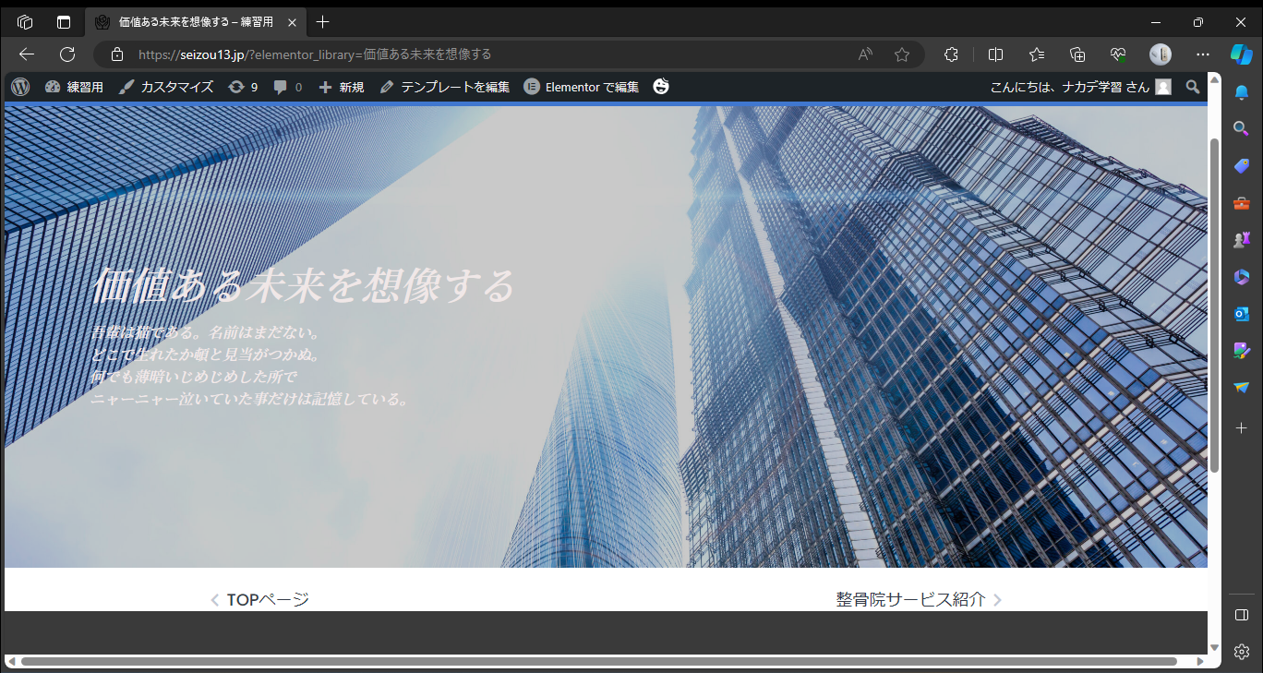Click the WordPress logo in the admin bar
The image size is (1263, 673).
click(x=20, y=86)
